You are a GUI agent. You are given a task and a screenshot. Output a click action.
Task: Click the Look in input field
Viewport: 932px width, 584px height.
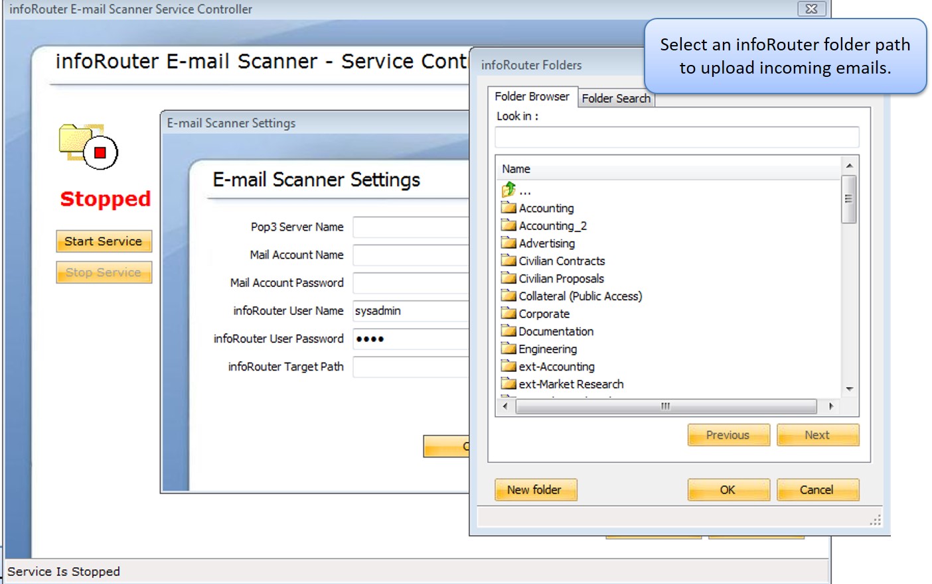click(677, 137)
